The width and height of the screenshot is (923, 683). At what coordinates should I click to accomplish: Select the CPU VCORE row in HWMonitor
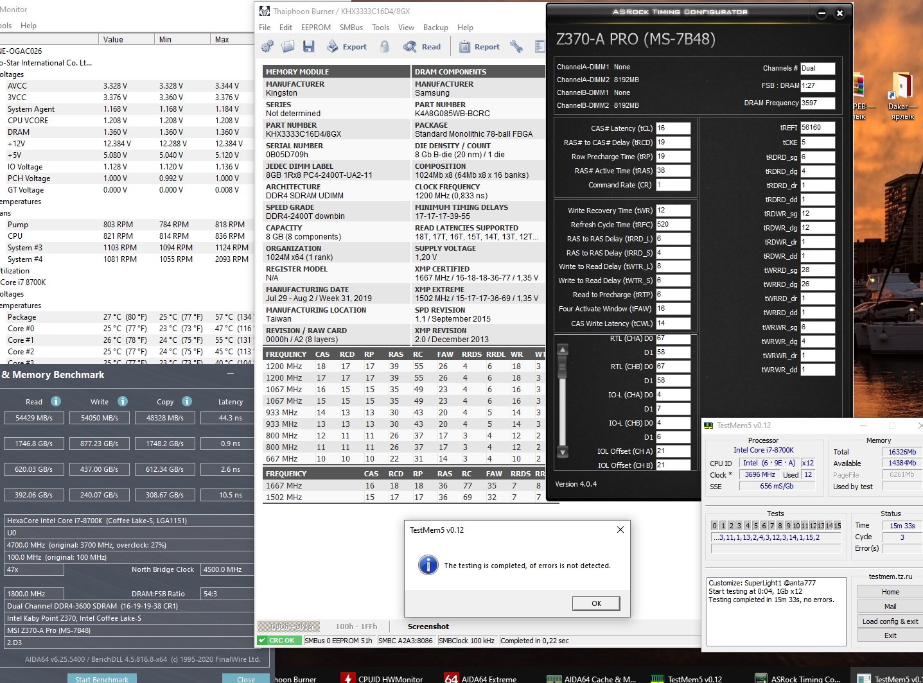[127, 121]
